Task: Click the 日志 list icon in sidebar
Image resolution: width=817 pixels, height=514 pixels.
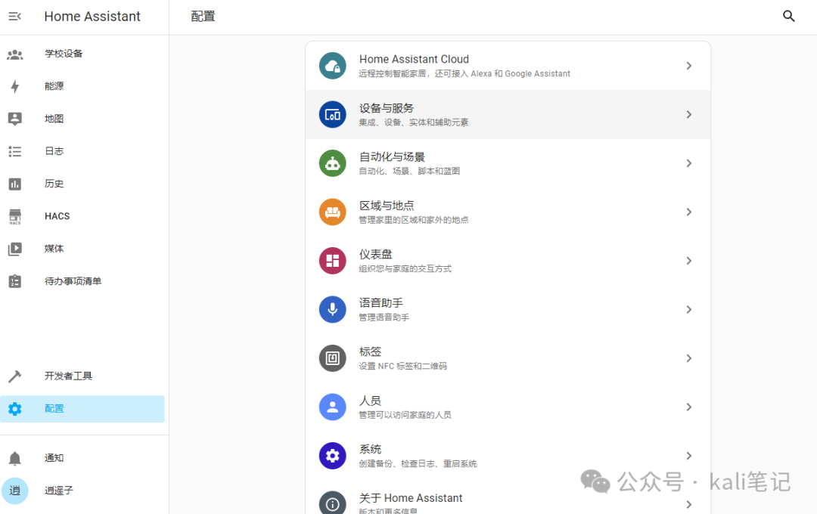Action: [x=14, y=151]
